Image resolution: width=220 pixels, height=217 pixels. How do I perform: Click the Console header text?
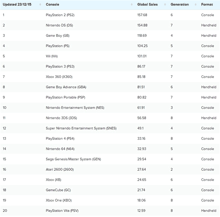(52, 4)
